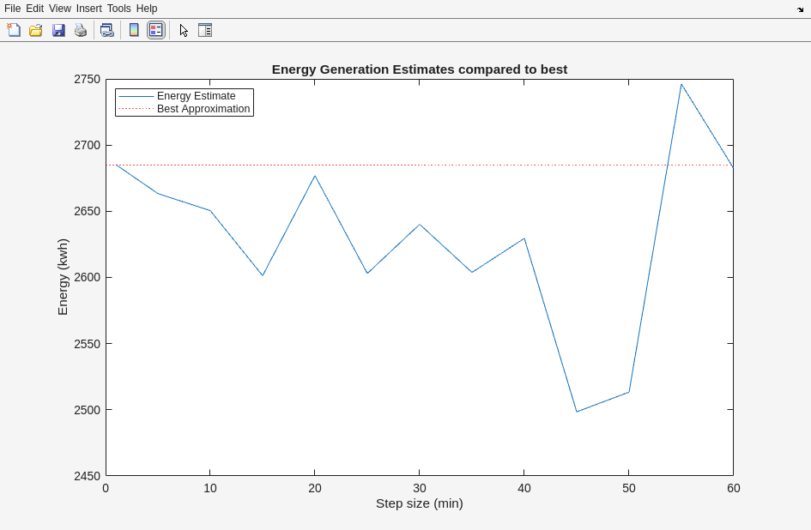Select the Best Approximation legend entry
Viewport: 811px width, 530px height.
click(x=203, y=109)
